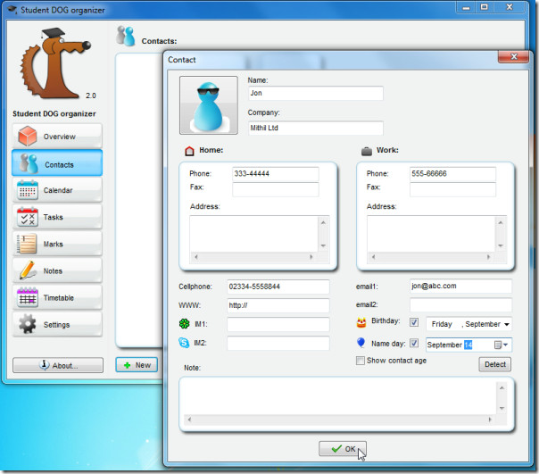The width and height of the screenshot is (539, 474).
Task: Open the Timetable section
Action: click(x=57, y=297)
